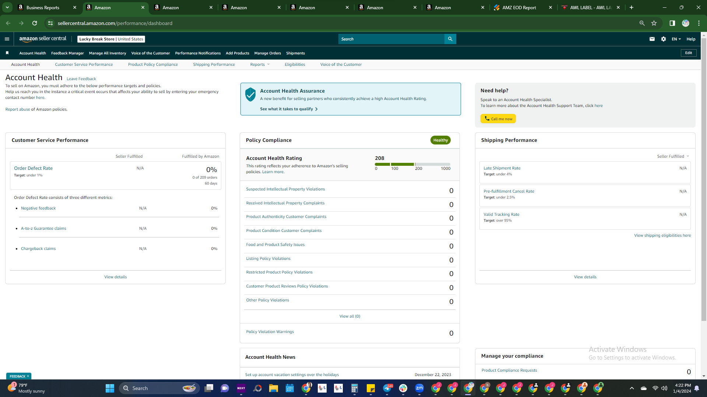Switch to the Business Reports tab
This screenshot has width=707, height=397.
[x=47, y=7]
